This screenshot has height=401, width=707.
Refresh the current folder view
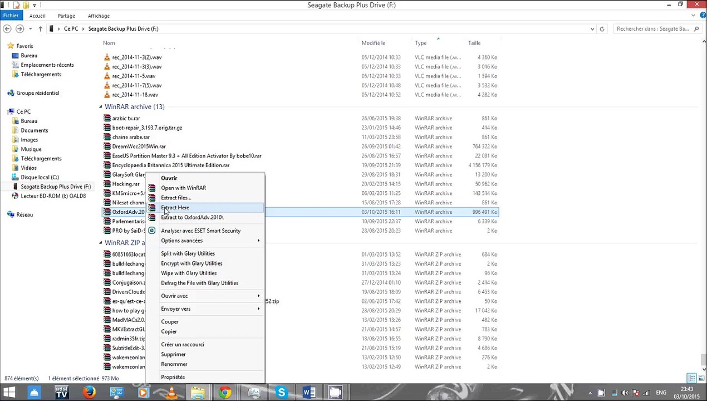click(x=602, y=28)
